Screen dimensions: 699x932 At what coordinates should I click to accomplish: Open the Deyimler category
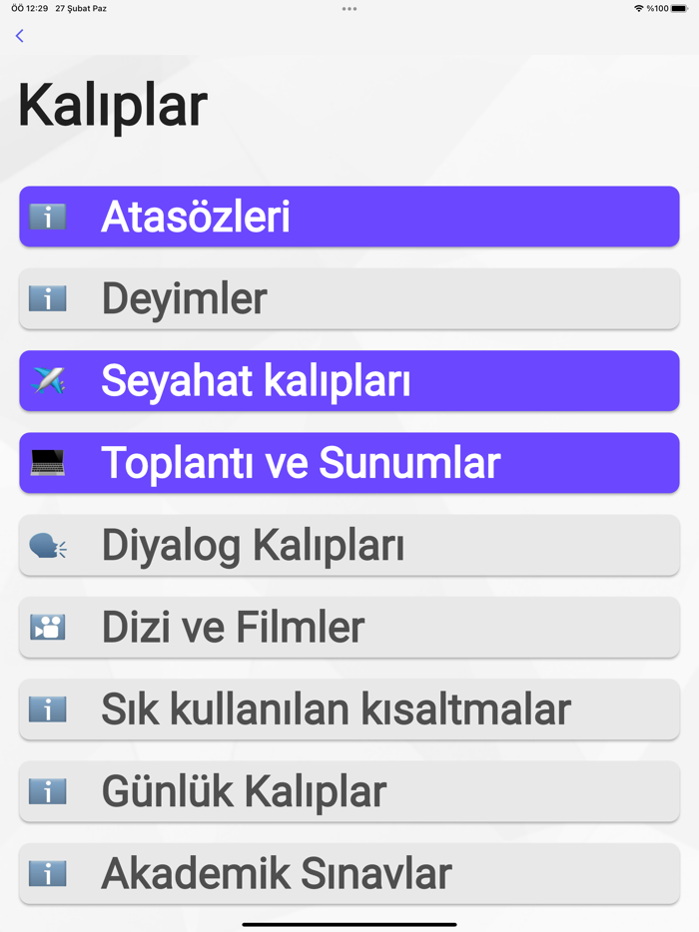tap(349, 298)
